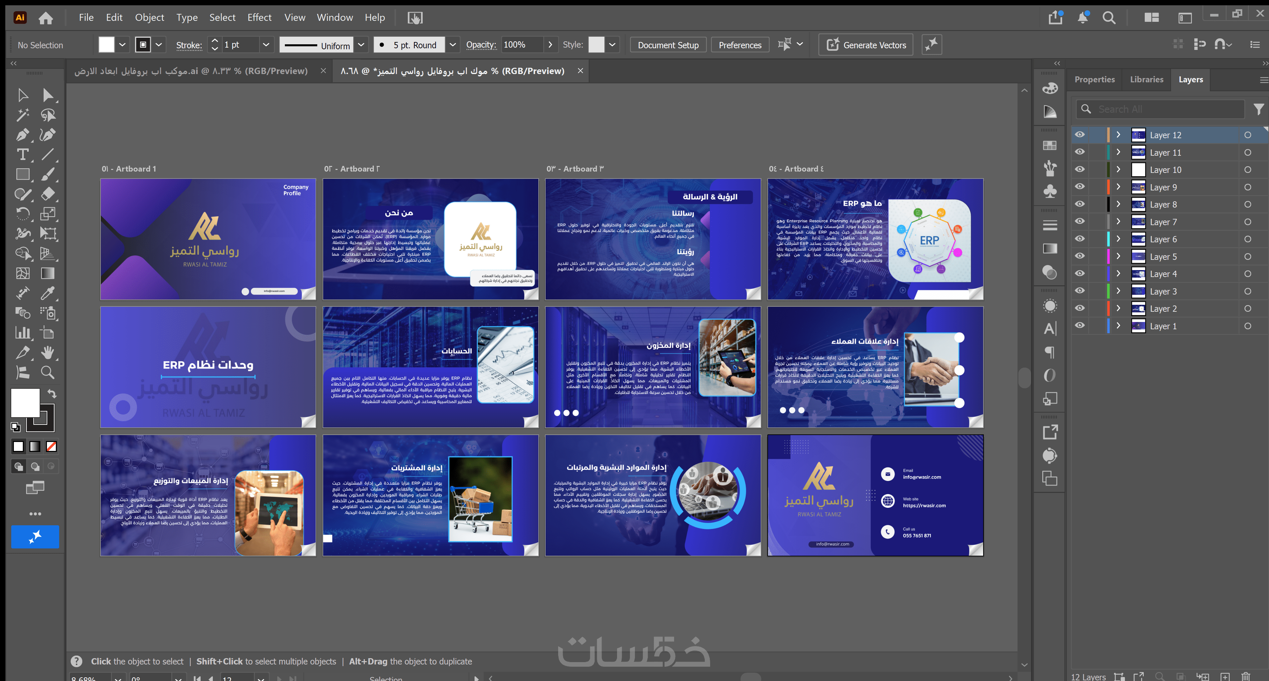Viewport: 1269px width, 681px height.
Task: Select the Column Graph tool
Action: [x=23, y=333]
